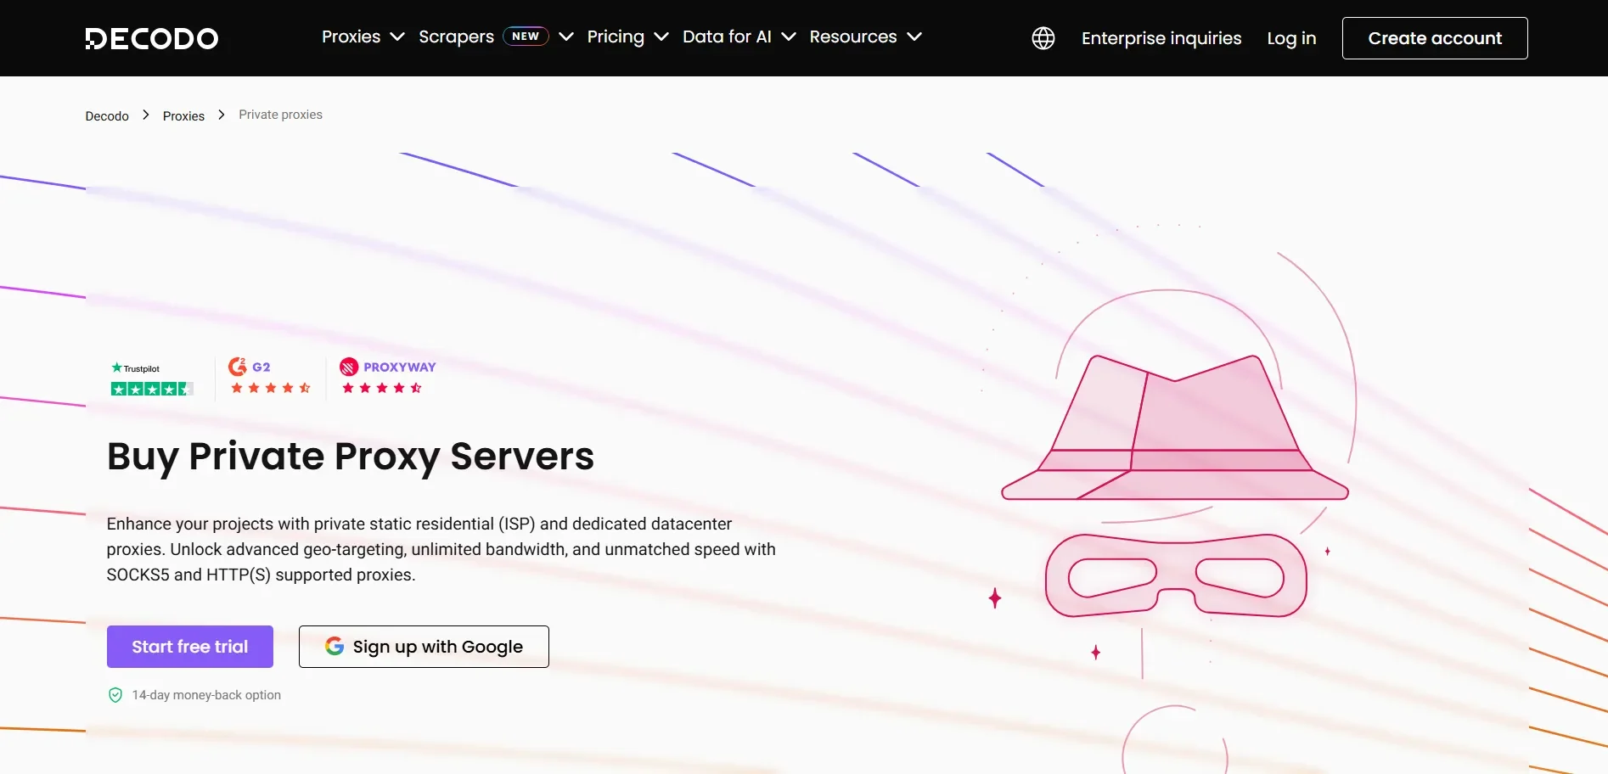Click the Create account button

[1434, 38]
